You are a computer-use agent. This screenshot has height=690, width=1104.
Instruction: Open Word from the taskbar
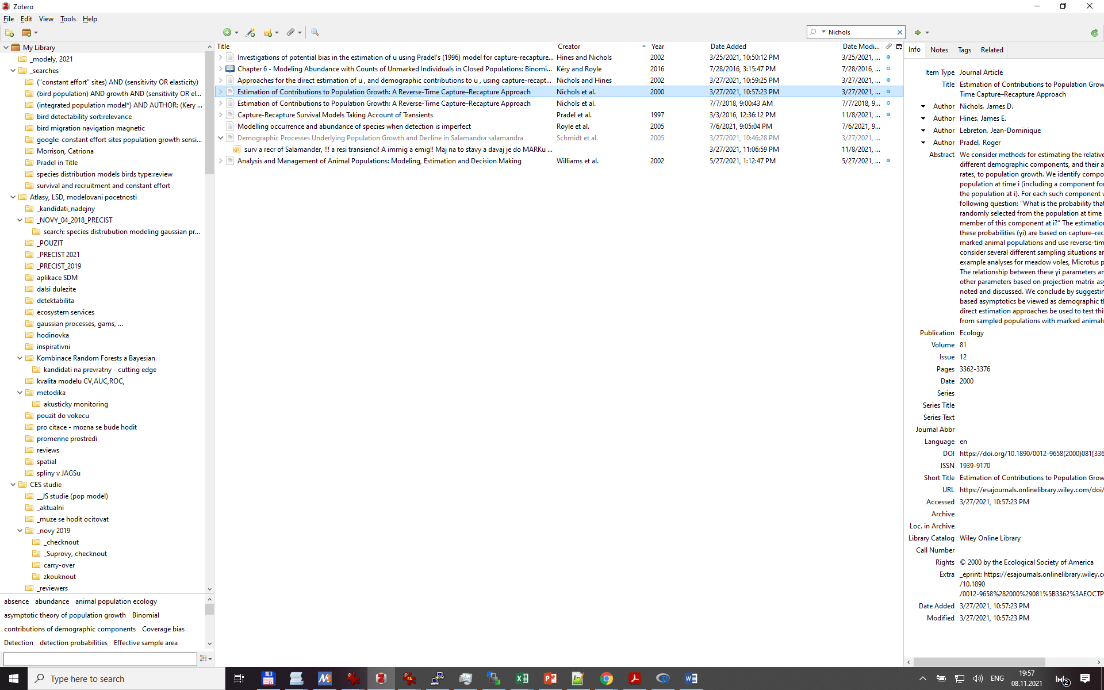pyautogui.click(x=691, y=678)
